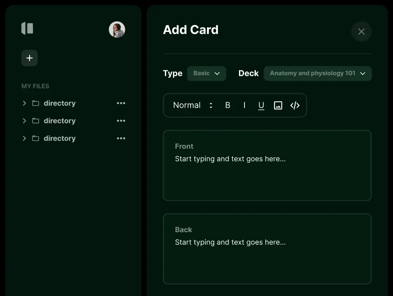Expand the first directory chevron
The width and height of the screenshot is (393, 296).
click(24, 103)
